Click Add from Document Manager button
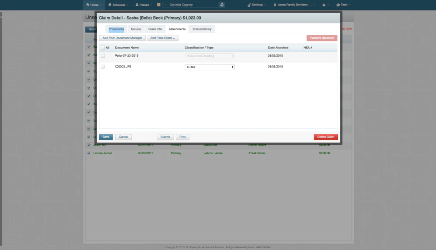Image resolution: width=436 pixels, height=250 pixels. coord(122,38)
